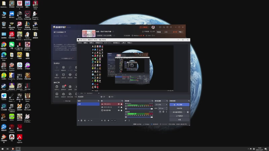Remove scene transition with trash icon
The width and height of the screenshot is (269, 151).
163,112
